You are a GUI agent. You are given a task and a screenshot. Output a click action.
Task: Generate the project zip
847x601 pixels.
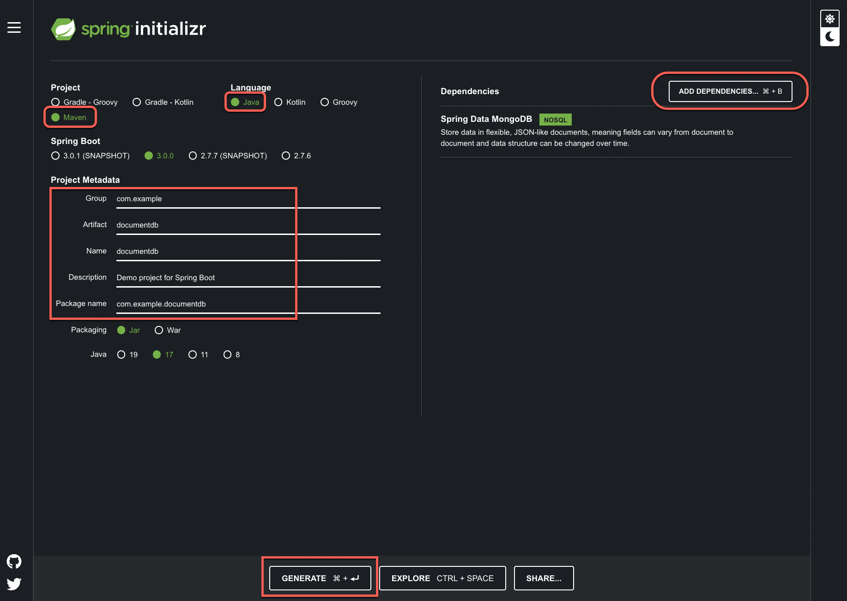(x=320, y=578)
